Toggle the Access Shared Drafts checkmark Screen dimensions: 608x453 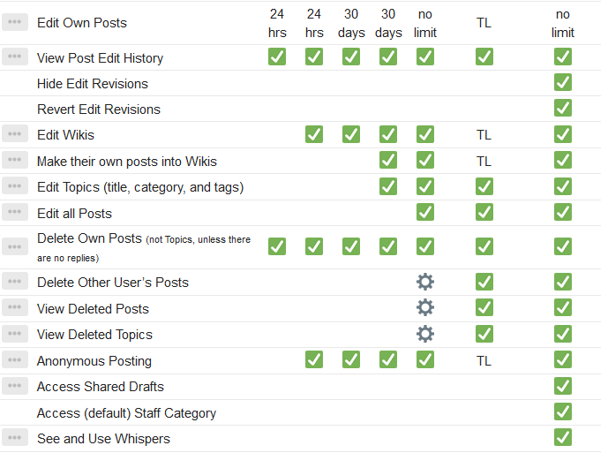(x=563, y=386)
